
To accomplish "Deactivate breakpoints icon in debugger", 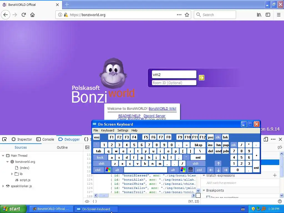I will pyautogui.click(x=280, y=147).
